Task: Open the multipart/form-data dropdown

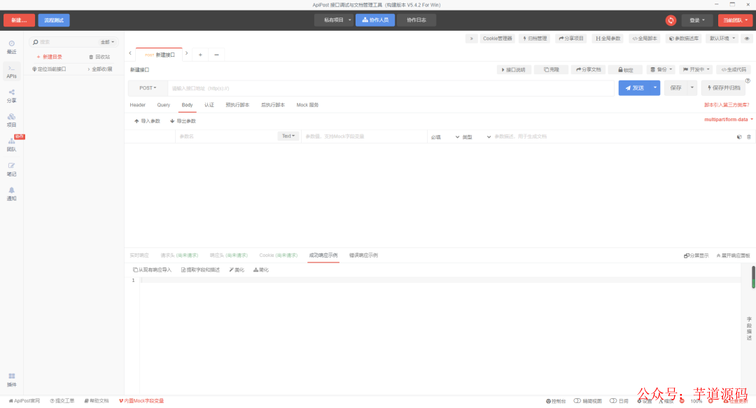Action: pyautogui.click(x=729, y=120)
